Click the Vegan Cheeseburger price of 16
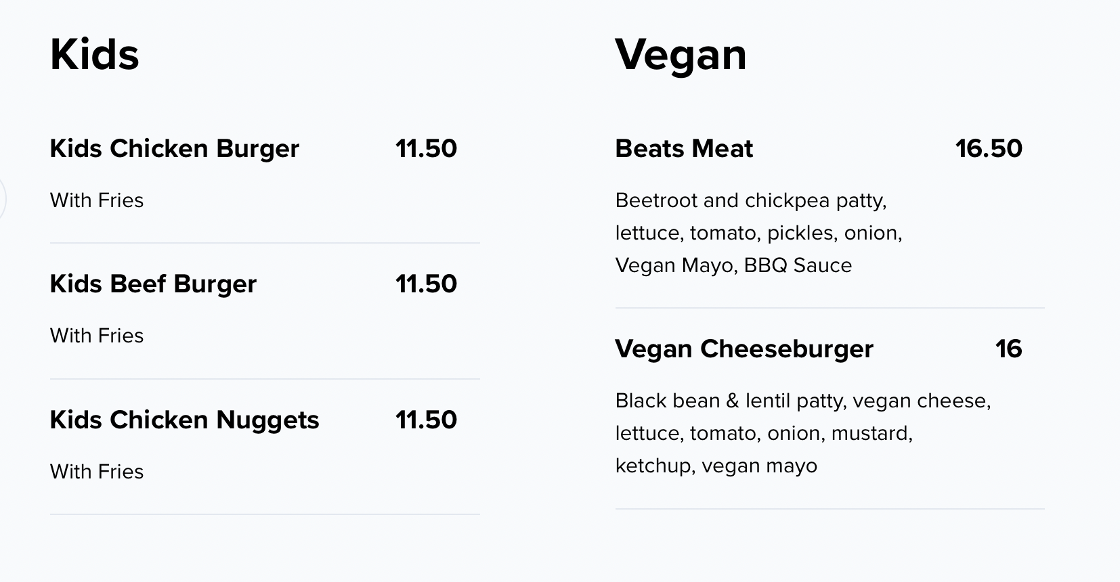The image size is (1120, 582). [x=1008, y=349]
